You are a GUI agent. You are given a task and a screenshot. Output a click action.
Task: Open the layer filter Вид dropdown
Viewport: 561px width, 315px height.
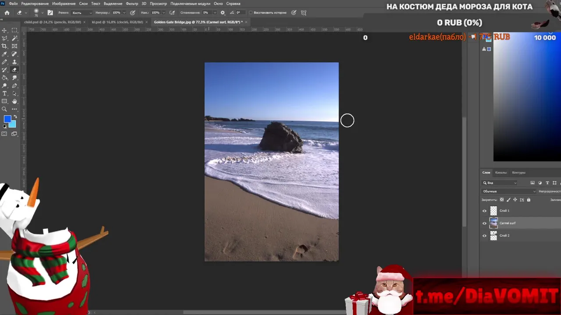pyautogui.click(x=500, y=183)
